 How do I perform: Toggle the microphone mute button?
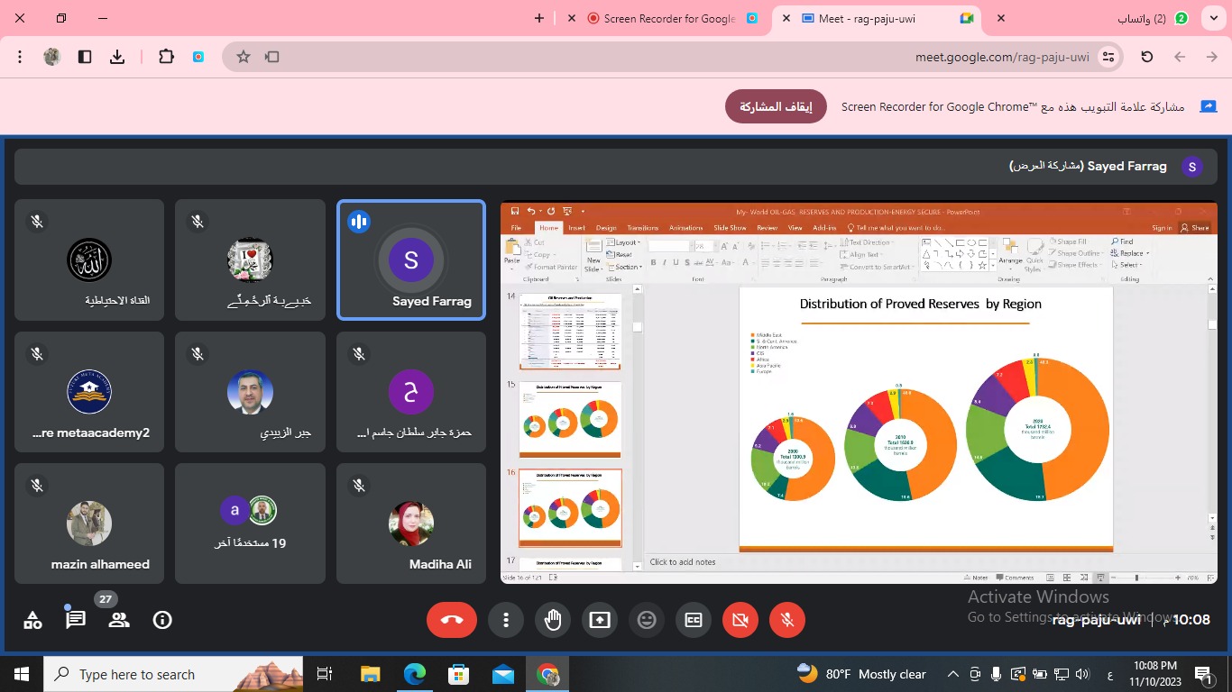[787, 620]
